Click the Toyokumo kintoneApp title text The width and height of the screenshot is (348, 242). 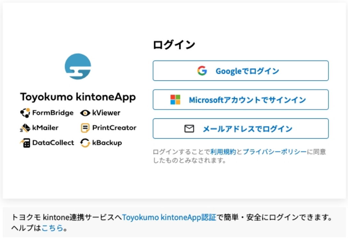[x=78, y=97]
